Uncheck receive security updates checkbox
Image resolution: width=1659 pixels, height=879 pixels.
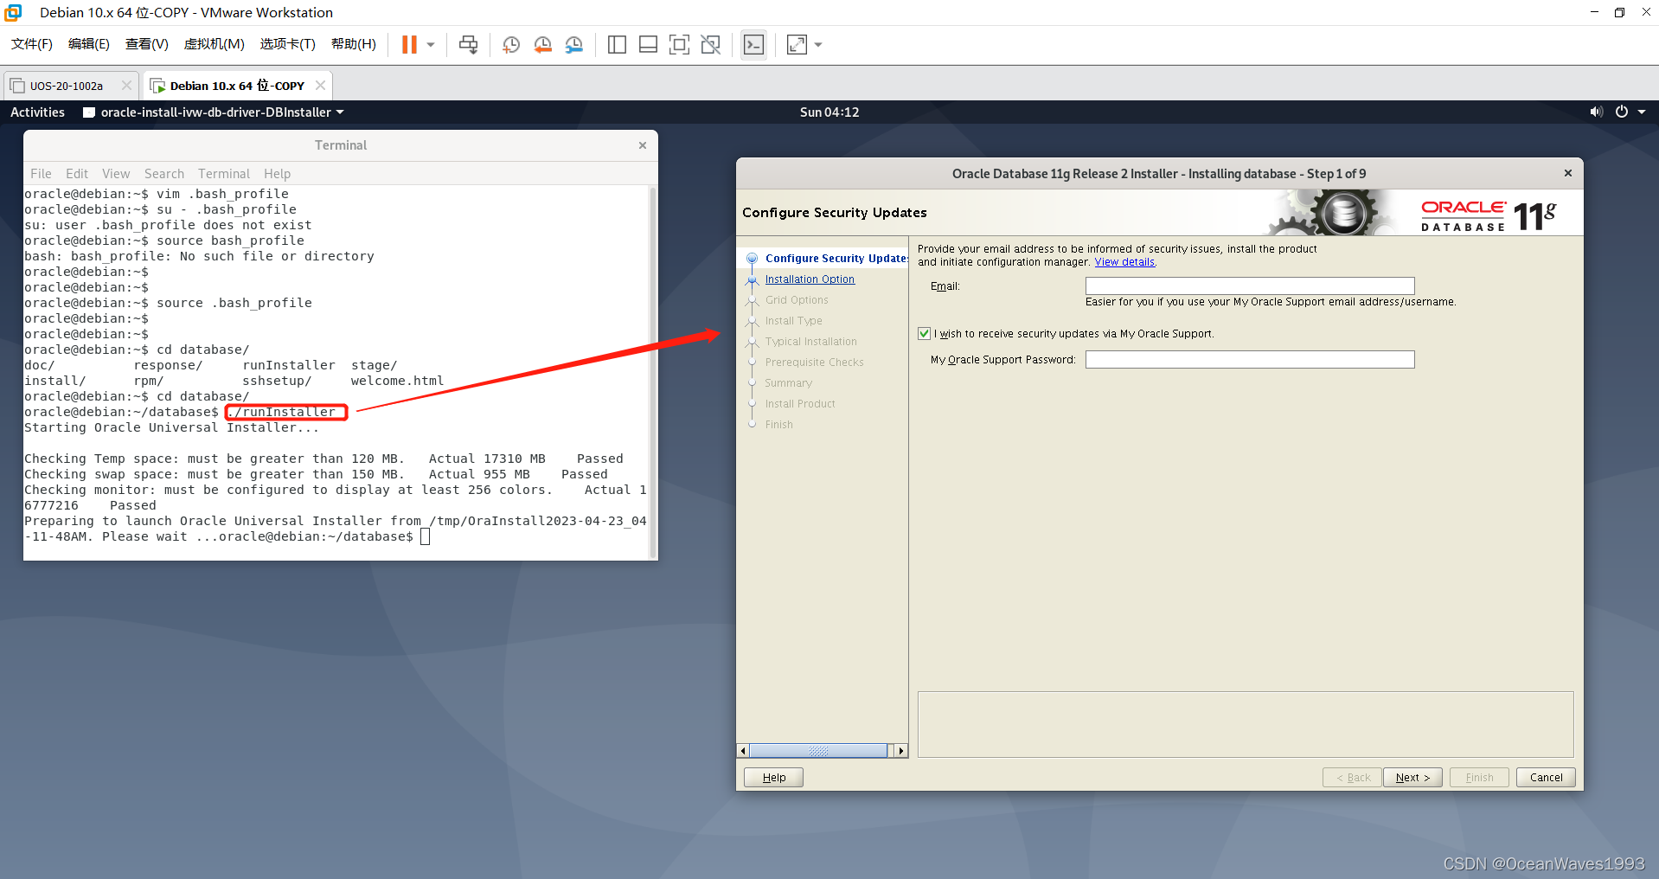(924, 334)
